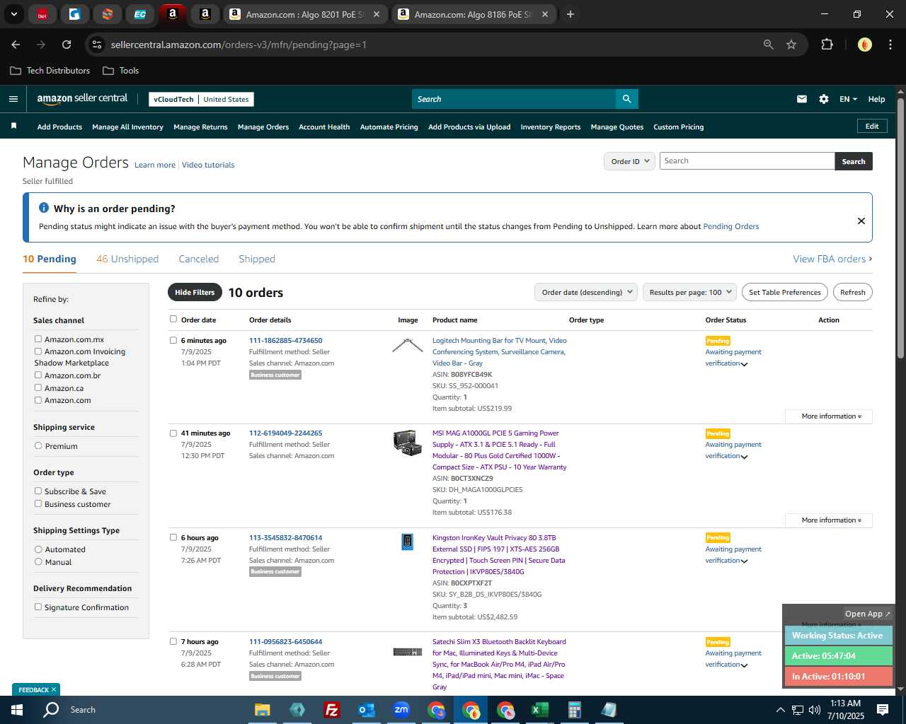Open Windows Start menu
This screenshot has width=906, height=724.
[x=16, y=710]
